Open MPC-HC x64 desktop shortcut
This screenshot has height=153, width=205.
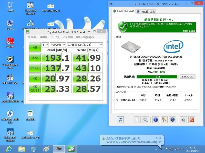coord(10,79)
